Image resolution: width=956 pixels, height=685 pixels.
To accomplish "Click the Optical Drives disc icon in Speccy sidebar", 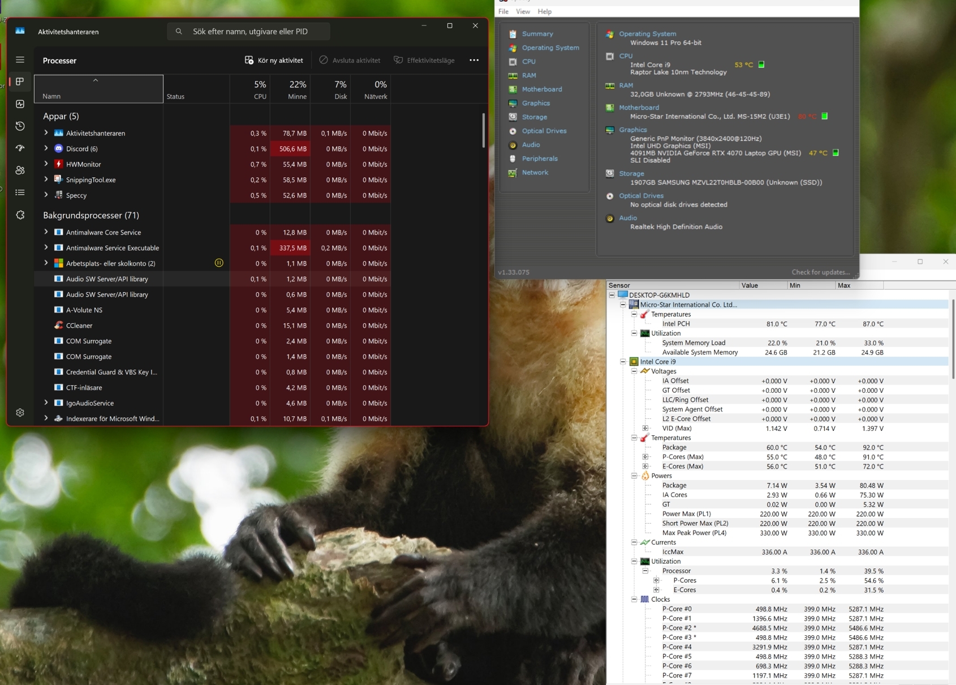I will pyautogui.click(x=513, y=131).
